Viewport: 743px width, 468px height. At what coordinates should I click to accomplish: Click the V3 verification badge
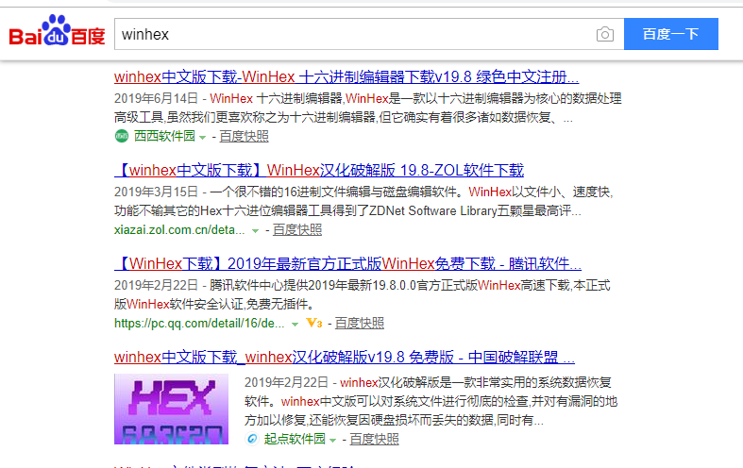pos(314,323)
